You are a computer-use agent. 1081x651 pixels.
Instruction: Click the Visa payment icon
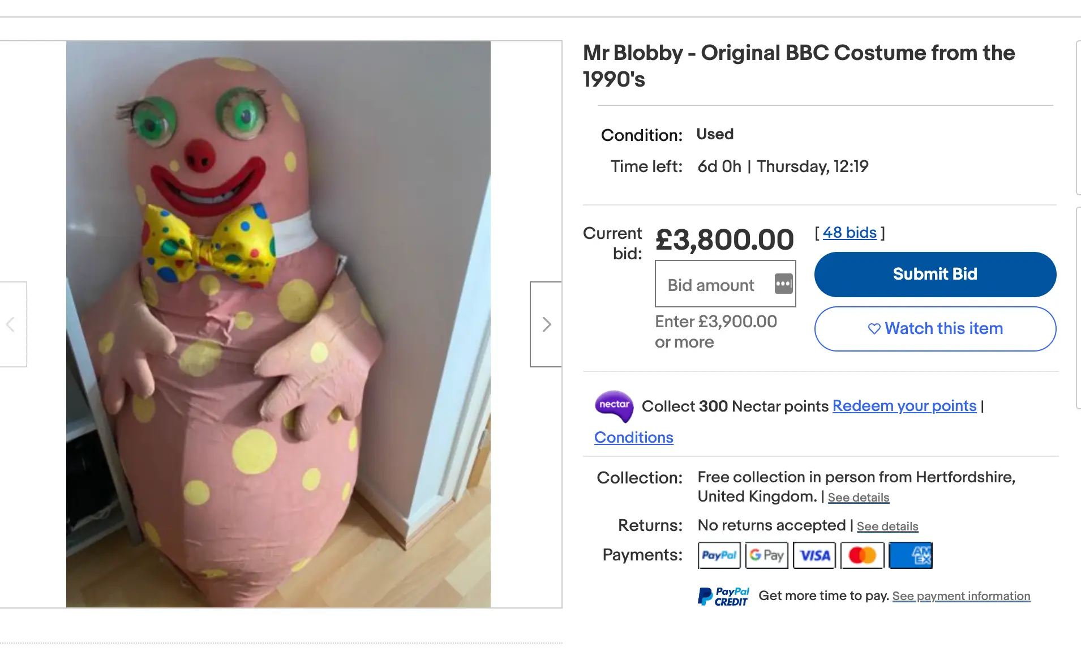coord(814,555)
